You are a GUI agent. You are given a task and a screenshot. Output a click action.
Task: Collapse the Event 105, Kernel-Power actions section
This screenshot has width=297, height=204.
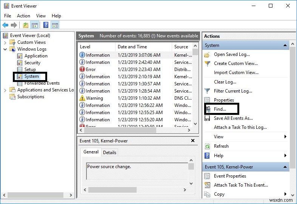click(x=285, y=167)
